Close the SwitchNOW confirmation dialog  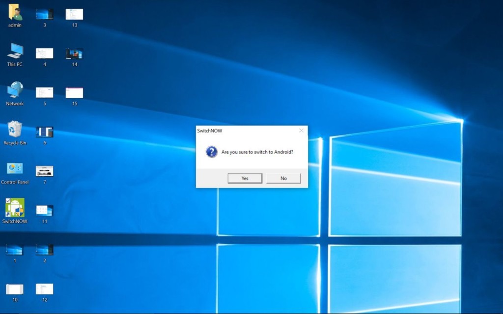[x=301, y=131]
